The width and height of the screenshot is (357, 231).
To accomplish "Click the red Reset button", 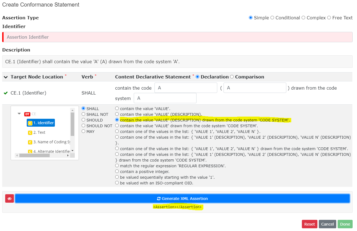I will (310, 224).
